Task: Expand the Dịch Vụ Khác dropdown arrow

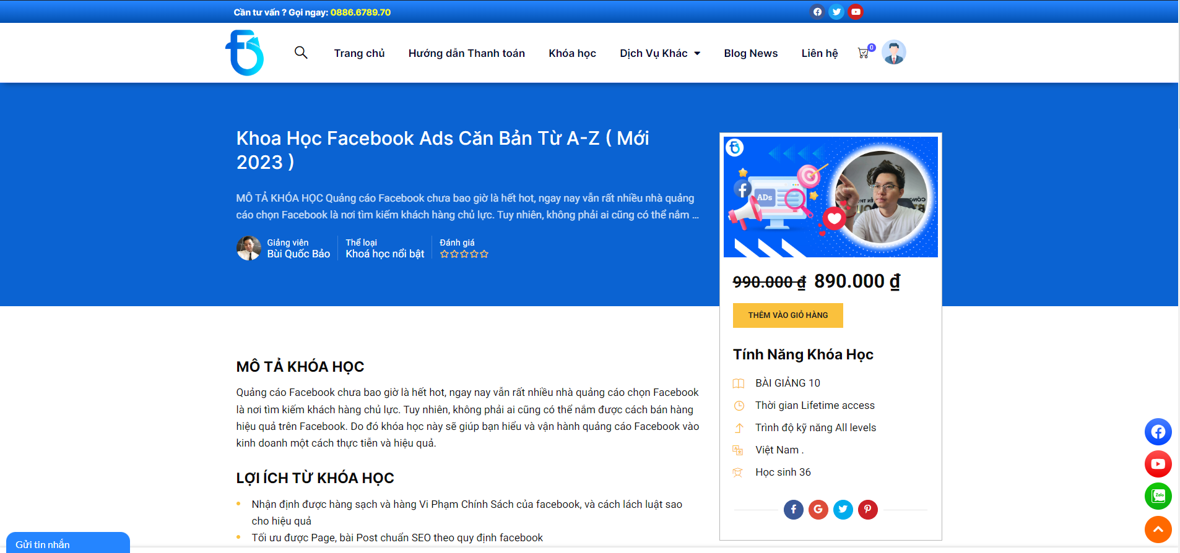Action: click(x=697, y=54)
